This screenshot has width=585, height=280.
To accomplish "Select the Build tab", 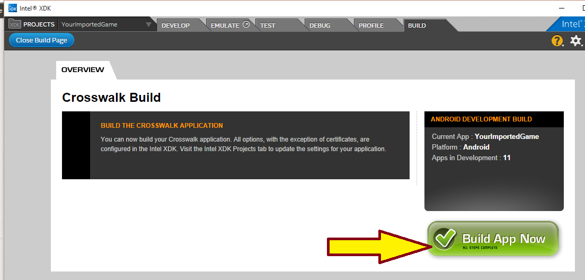I will tap(417, 25).
